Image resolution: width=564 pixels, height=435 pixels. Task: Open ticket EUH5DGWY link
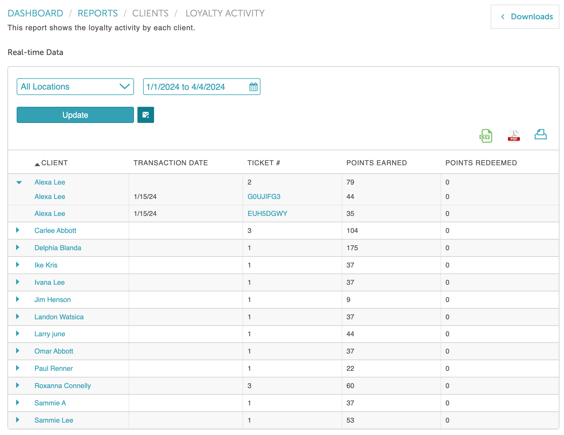pos(267,214)
